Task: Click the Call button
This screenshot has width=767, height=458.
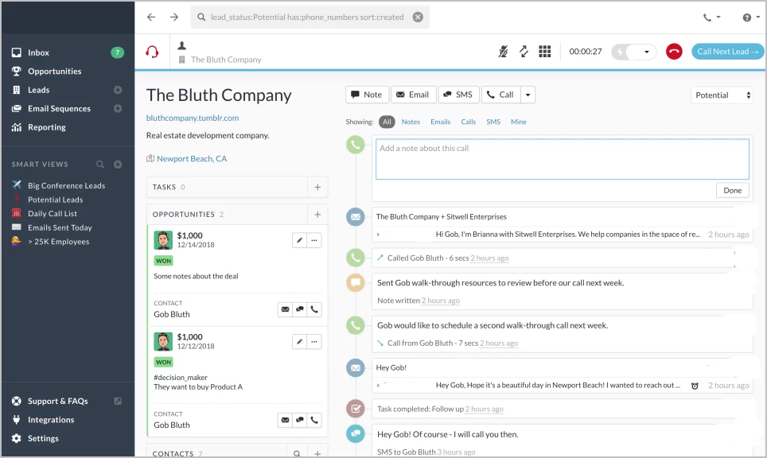Action: [501, 95]
